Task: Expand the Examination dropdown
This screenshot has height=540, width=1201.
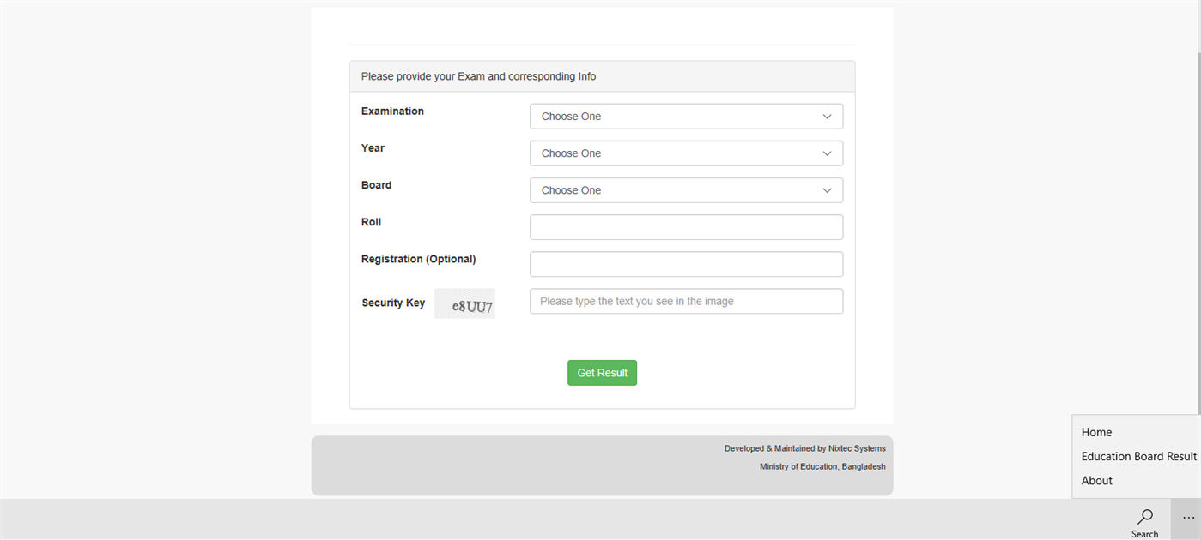Action: pos(686,117)
